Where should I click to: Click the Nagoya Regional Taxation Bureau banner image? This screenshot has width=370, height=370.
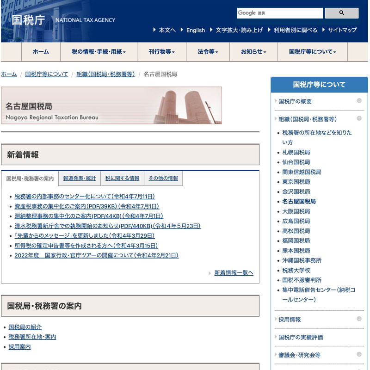(111, 105)
